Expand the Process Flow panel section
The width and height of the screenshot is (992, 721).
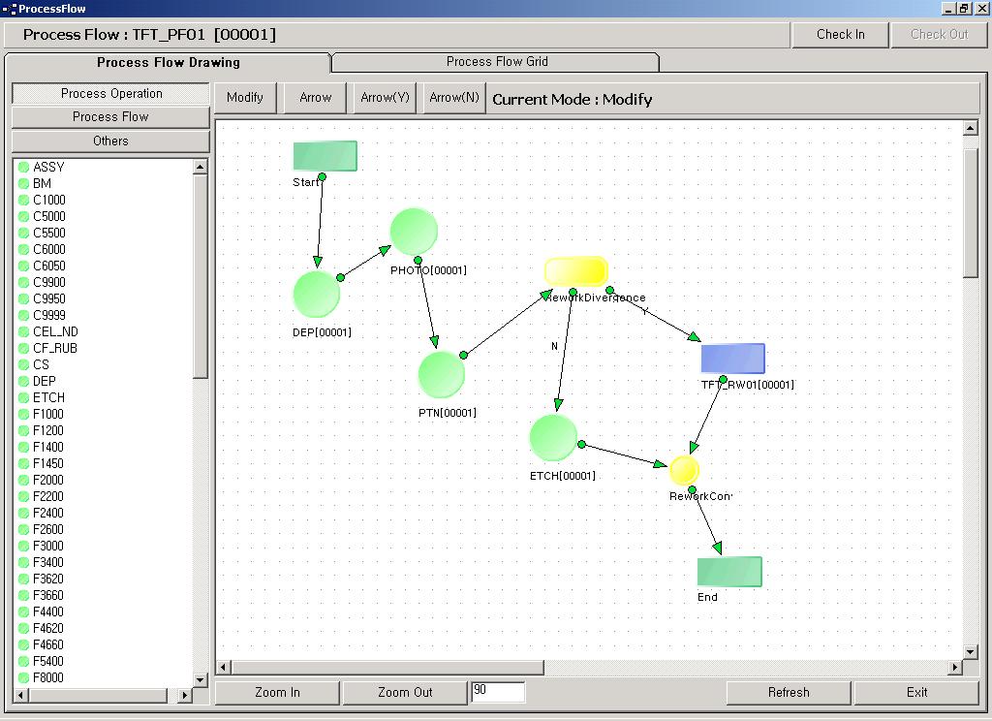pos(110,117)
